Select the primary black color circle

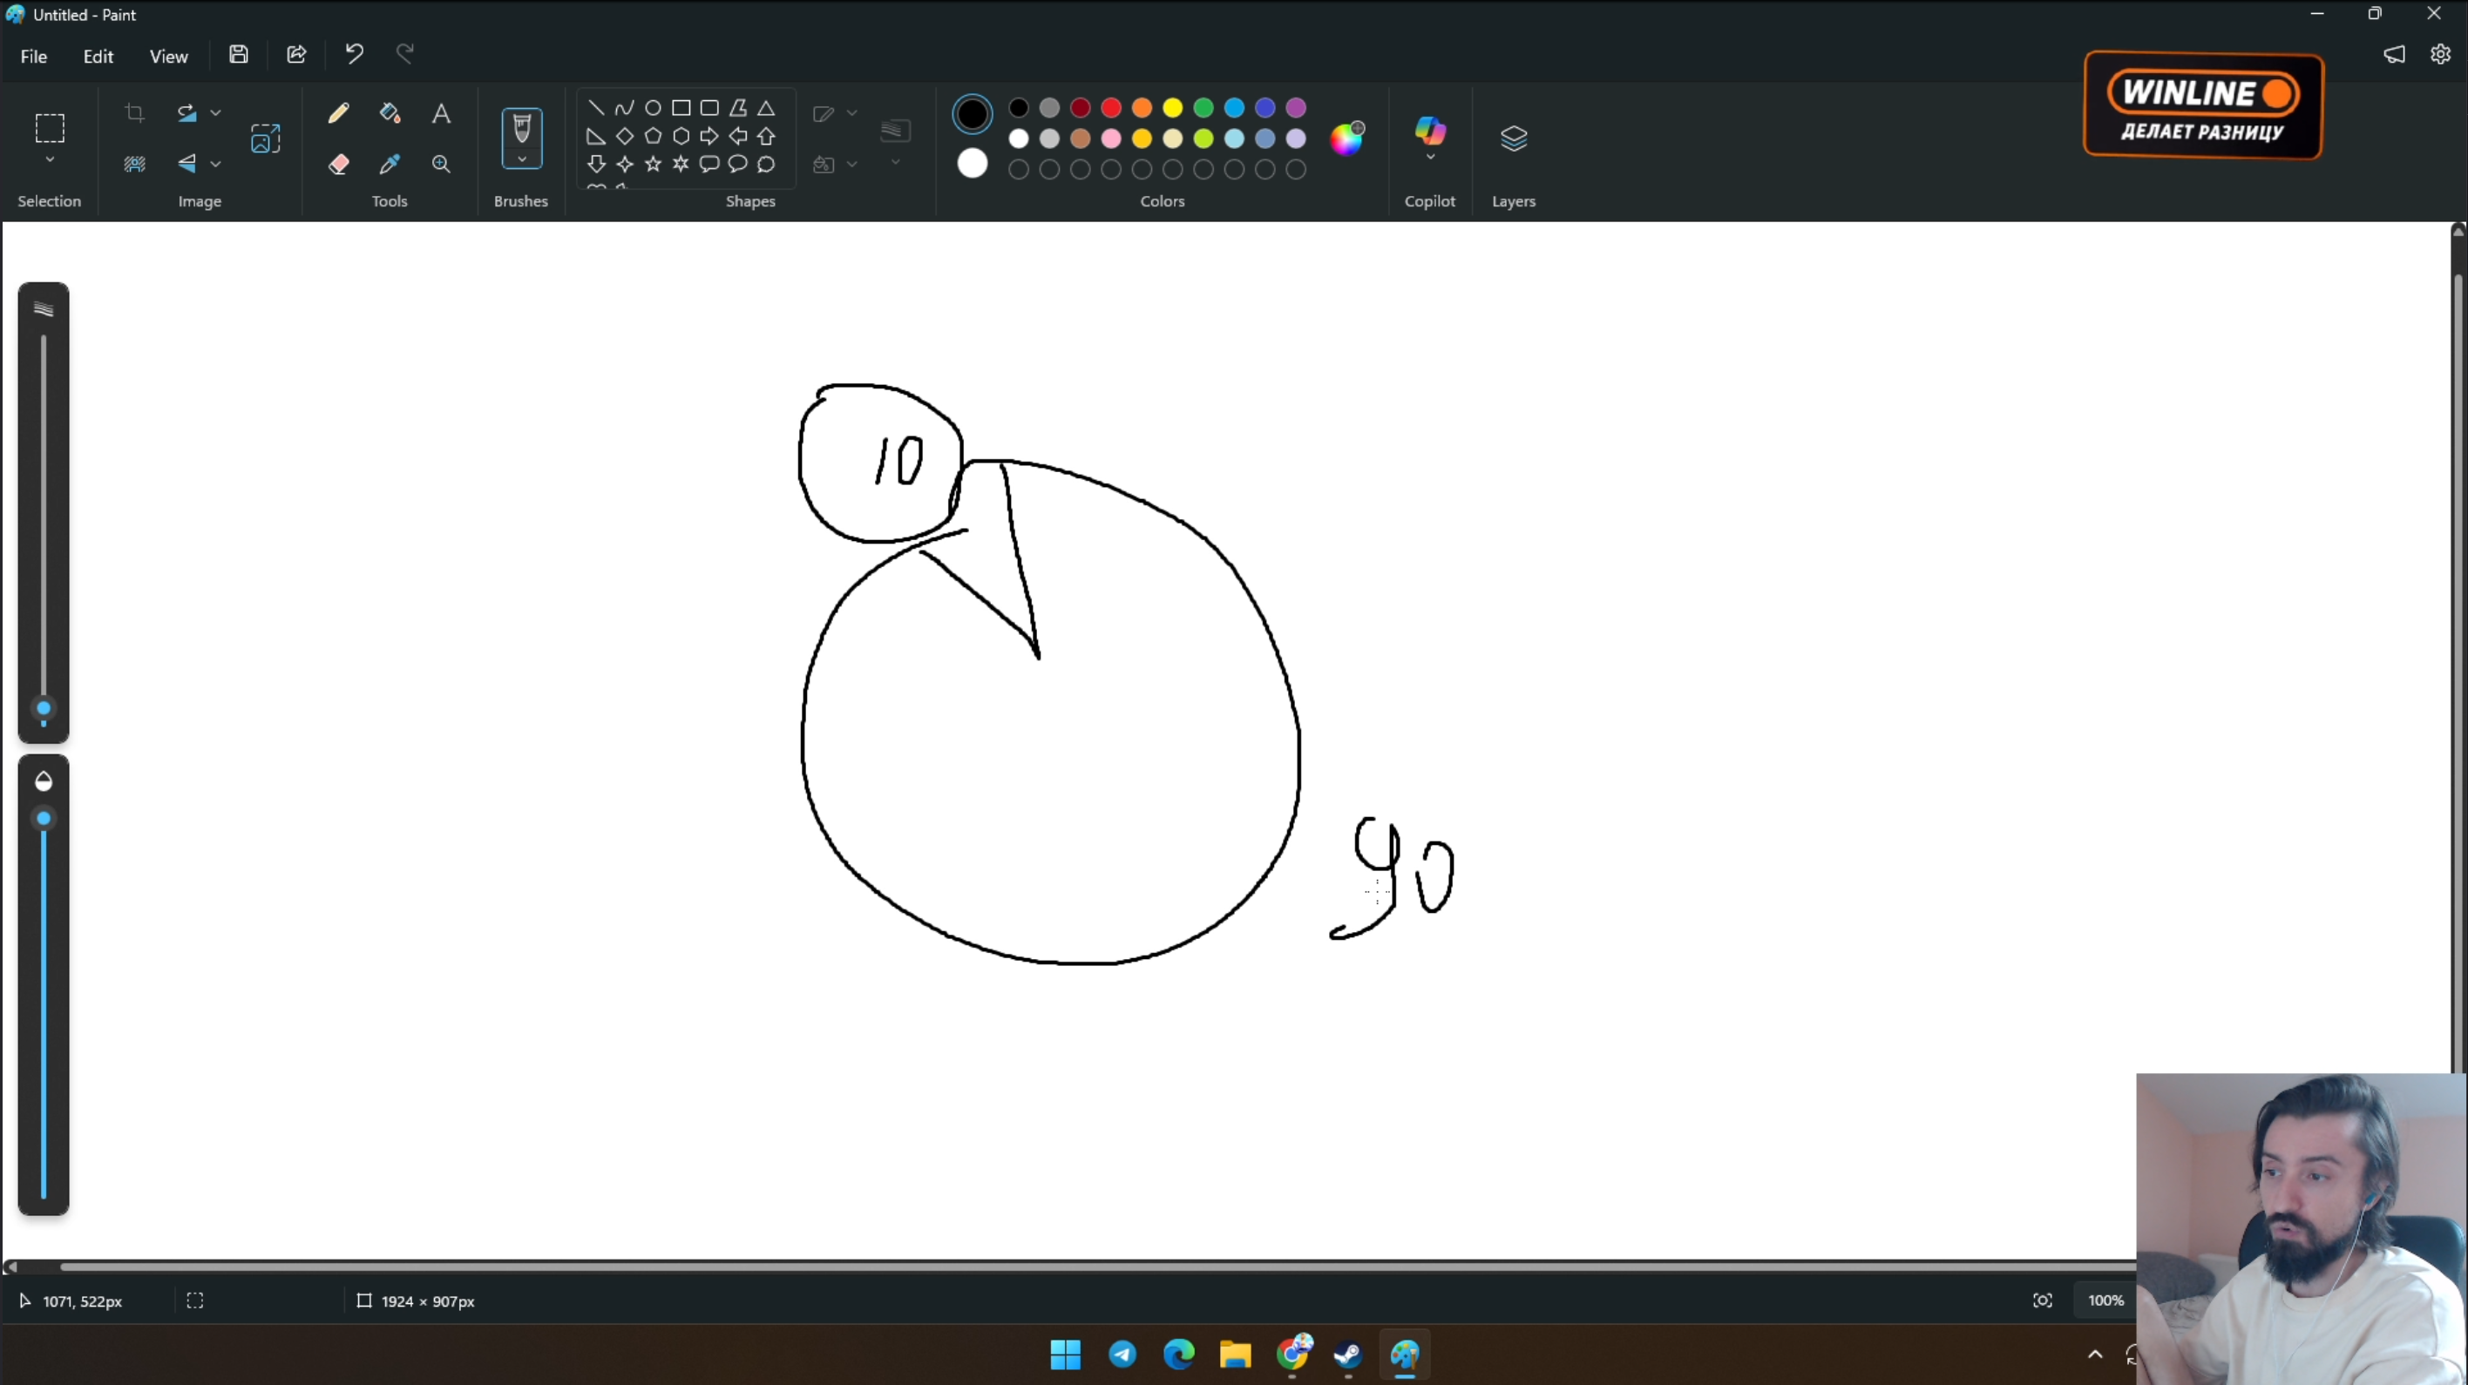972,114
